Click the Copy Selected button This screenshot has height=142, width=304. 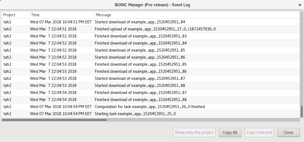(x=259, y=132)
